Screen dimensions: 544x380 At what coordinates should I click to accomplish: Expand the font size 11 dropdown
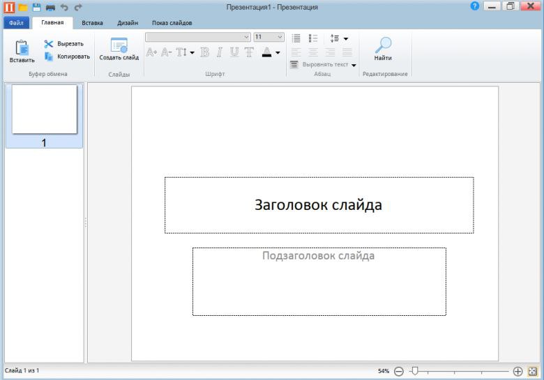click(x=280, y=37)
